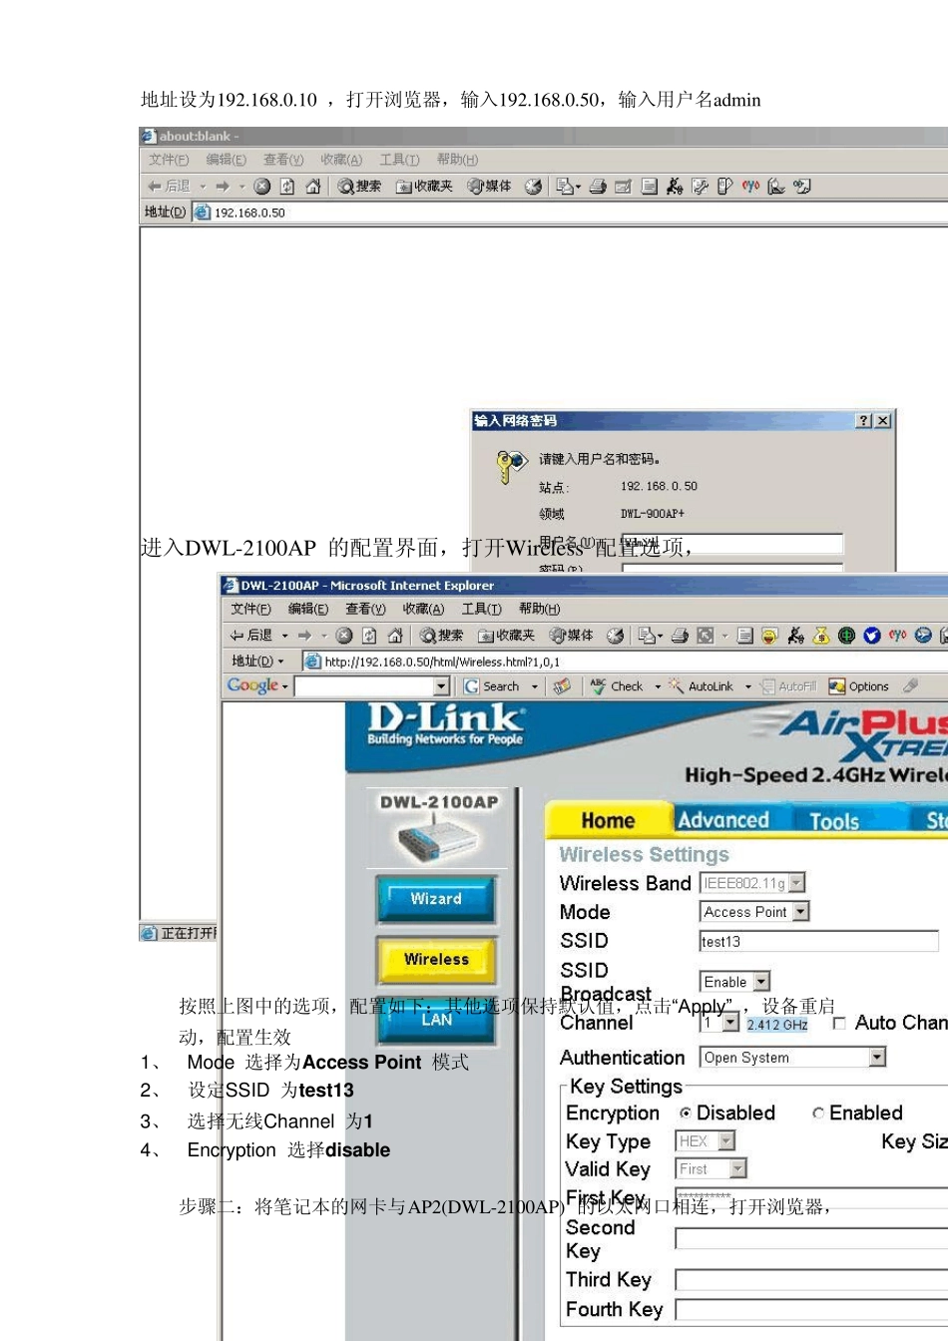Image resolution: width=948 pixels, height=1341 pixels.
Task: Click Stop icon in about:blank window toolbar
Action: (x=262, y=186)
